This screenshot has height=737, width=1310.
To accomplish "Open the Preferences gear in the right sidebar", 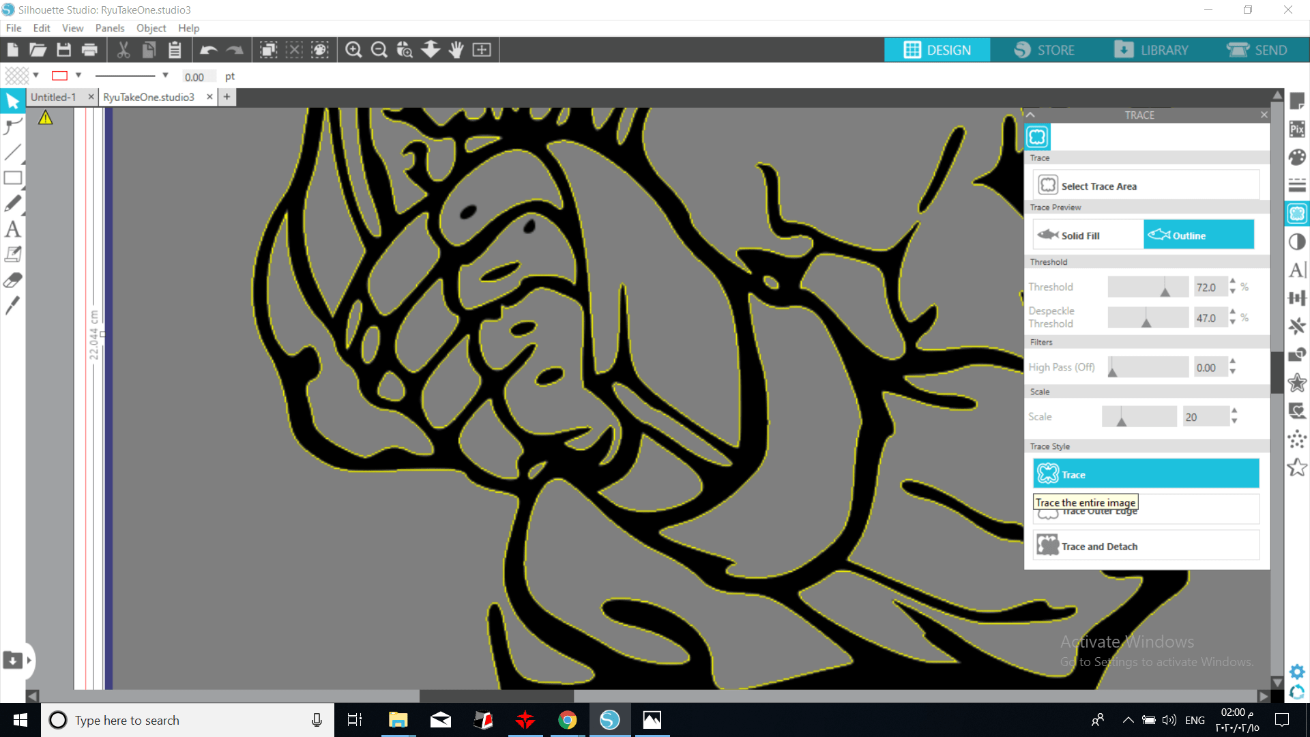I will click(1297, 671).
